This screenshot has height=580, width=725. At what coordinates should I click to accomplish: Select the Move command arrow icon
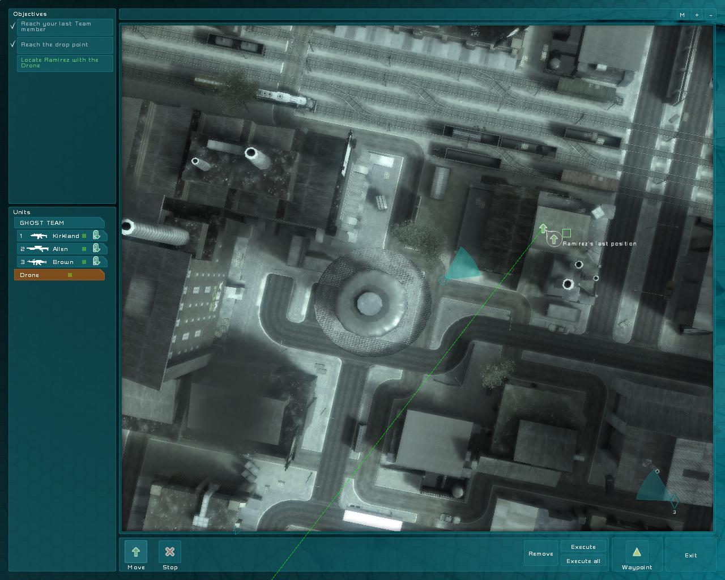[136, 552]
